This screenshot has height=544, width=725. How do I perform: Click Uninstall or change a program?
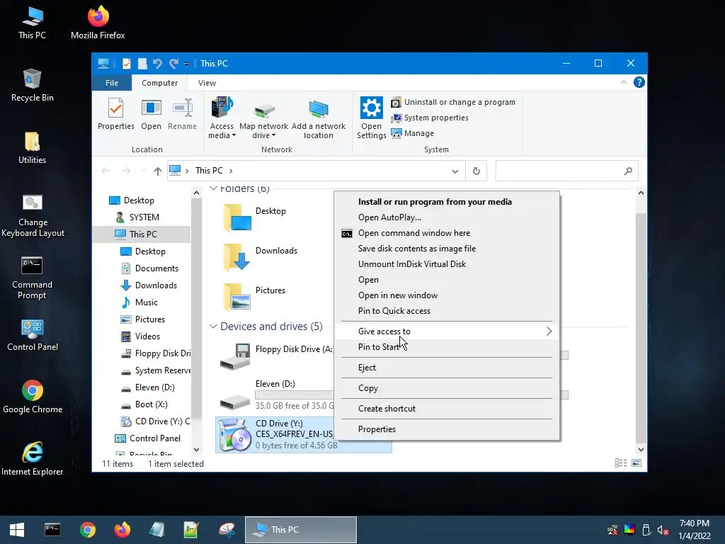[x=453, y=102]
